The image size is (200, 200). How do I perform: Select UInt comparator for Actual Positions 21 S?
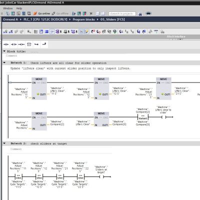[60, 176]
